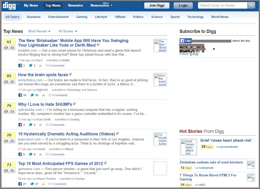Click the Digg logo

pyautogui.click(x=9, y=6)
